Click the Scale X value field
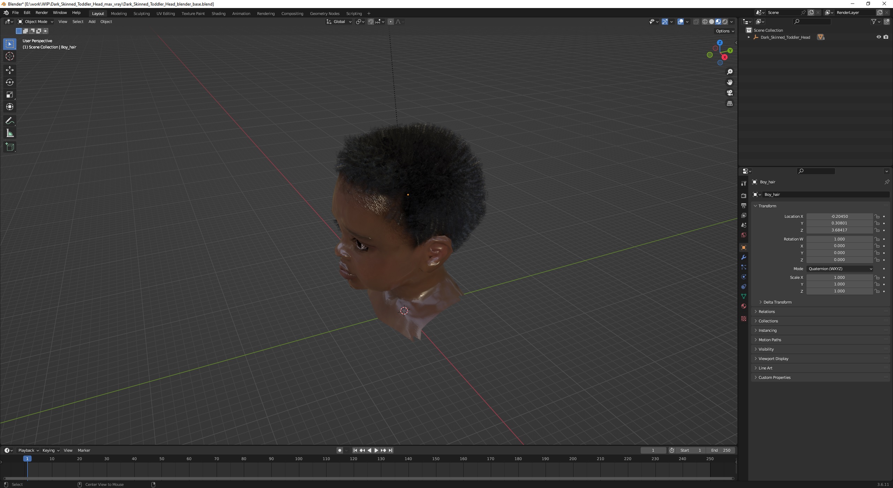Viewport: 893px width, 488px height. [839, 277]
